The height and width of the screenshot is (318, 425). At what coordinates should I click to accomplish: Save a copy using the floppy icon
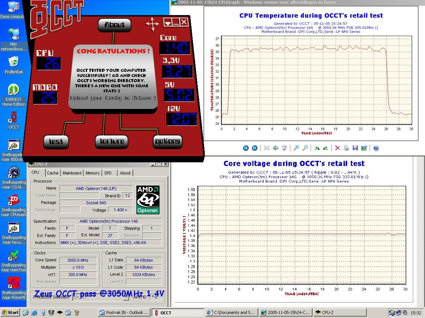(355, 148)
